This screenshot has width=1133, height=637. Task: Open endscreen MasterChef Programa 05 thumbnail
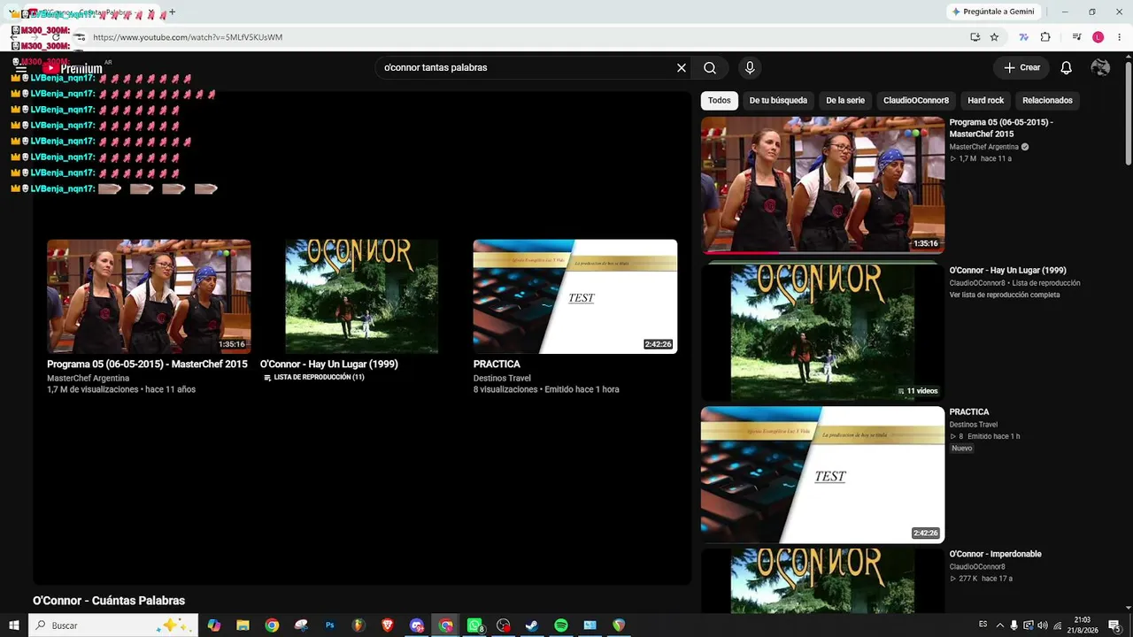(149, 296)
